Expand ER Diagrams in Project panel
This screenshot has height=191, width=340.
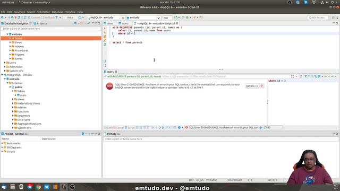[x=2, y=147]
